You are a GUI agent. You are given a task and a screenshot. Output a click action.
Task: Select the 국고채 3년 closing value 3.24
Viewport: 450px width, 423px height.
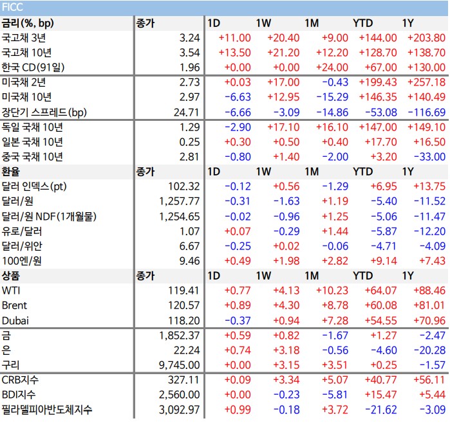[x=189, y=38]
